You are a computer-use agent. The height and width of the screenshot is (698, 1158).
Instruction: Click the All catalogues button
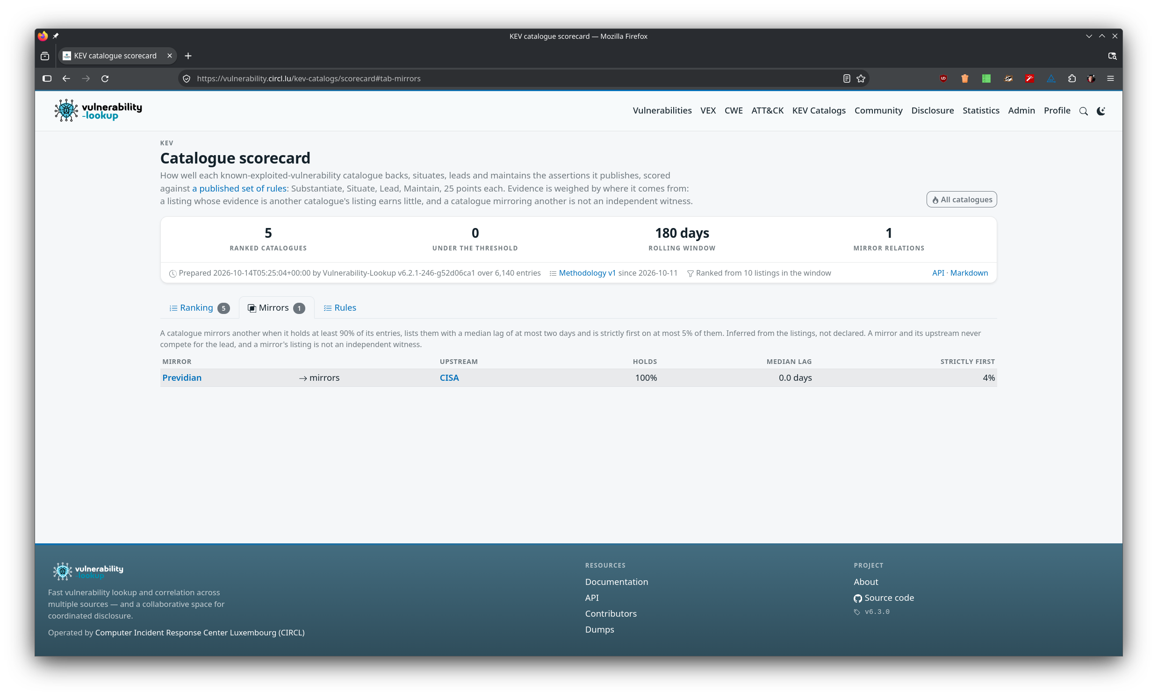click(961, 199)
